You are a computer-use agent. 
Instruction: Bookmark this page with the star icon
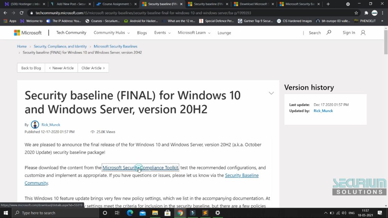[356, 13]
